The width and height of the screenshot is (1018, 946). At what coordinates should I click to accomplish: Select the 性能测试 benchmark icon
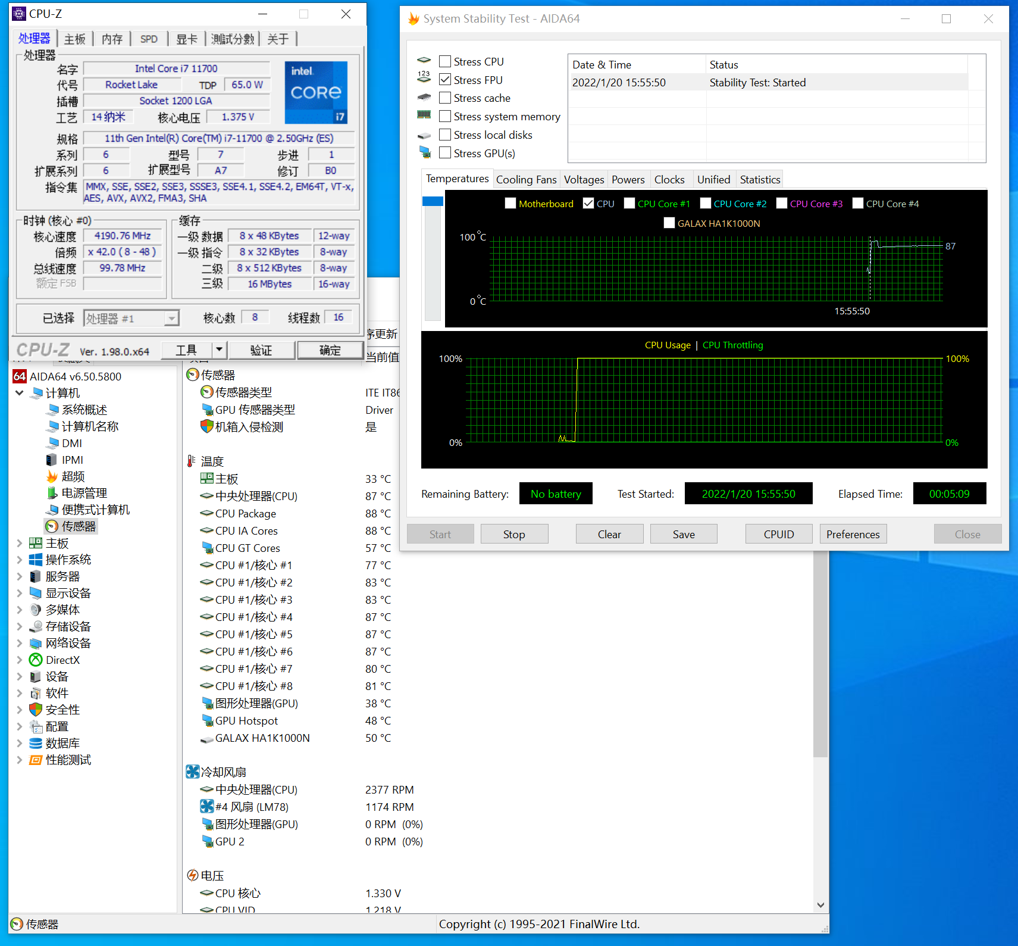pos(36,760)
